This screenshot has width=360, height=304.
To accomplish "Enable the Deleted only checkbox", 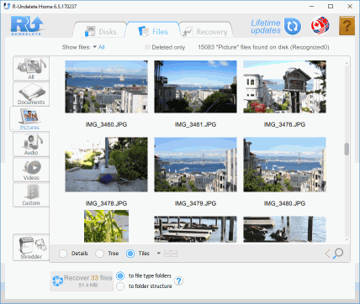I will [x=147, y=47].
